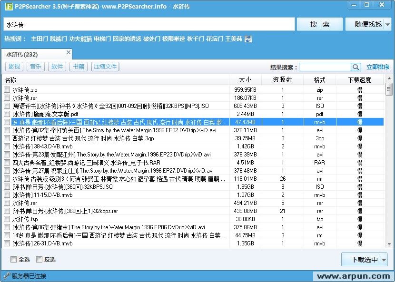The width and height of the screenshot is (395, 282).
Task: Click the magnifier icon beside 结果搜索 field
Action: click(355, 67)
